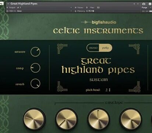This screenshot has width=152, height=133.
Task: Click the gold knob left of envelope section
Action: click(x=34, y=119)
